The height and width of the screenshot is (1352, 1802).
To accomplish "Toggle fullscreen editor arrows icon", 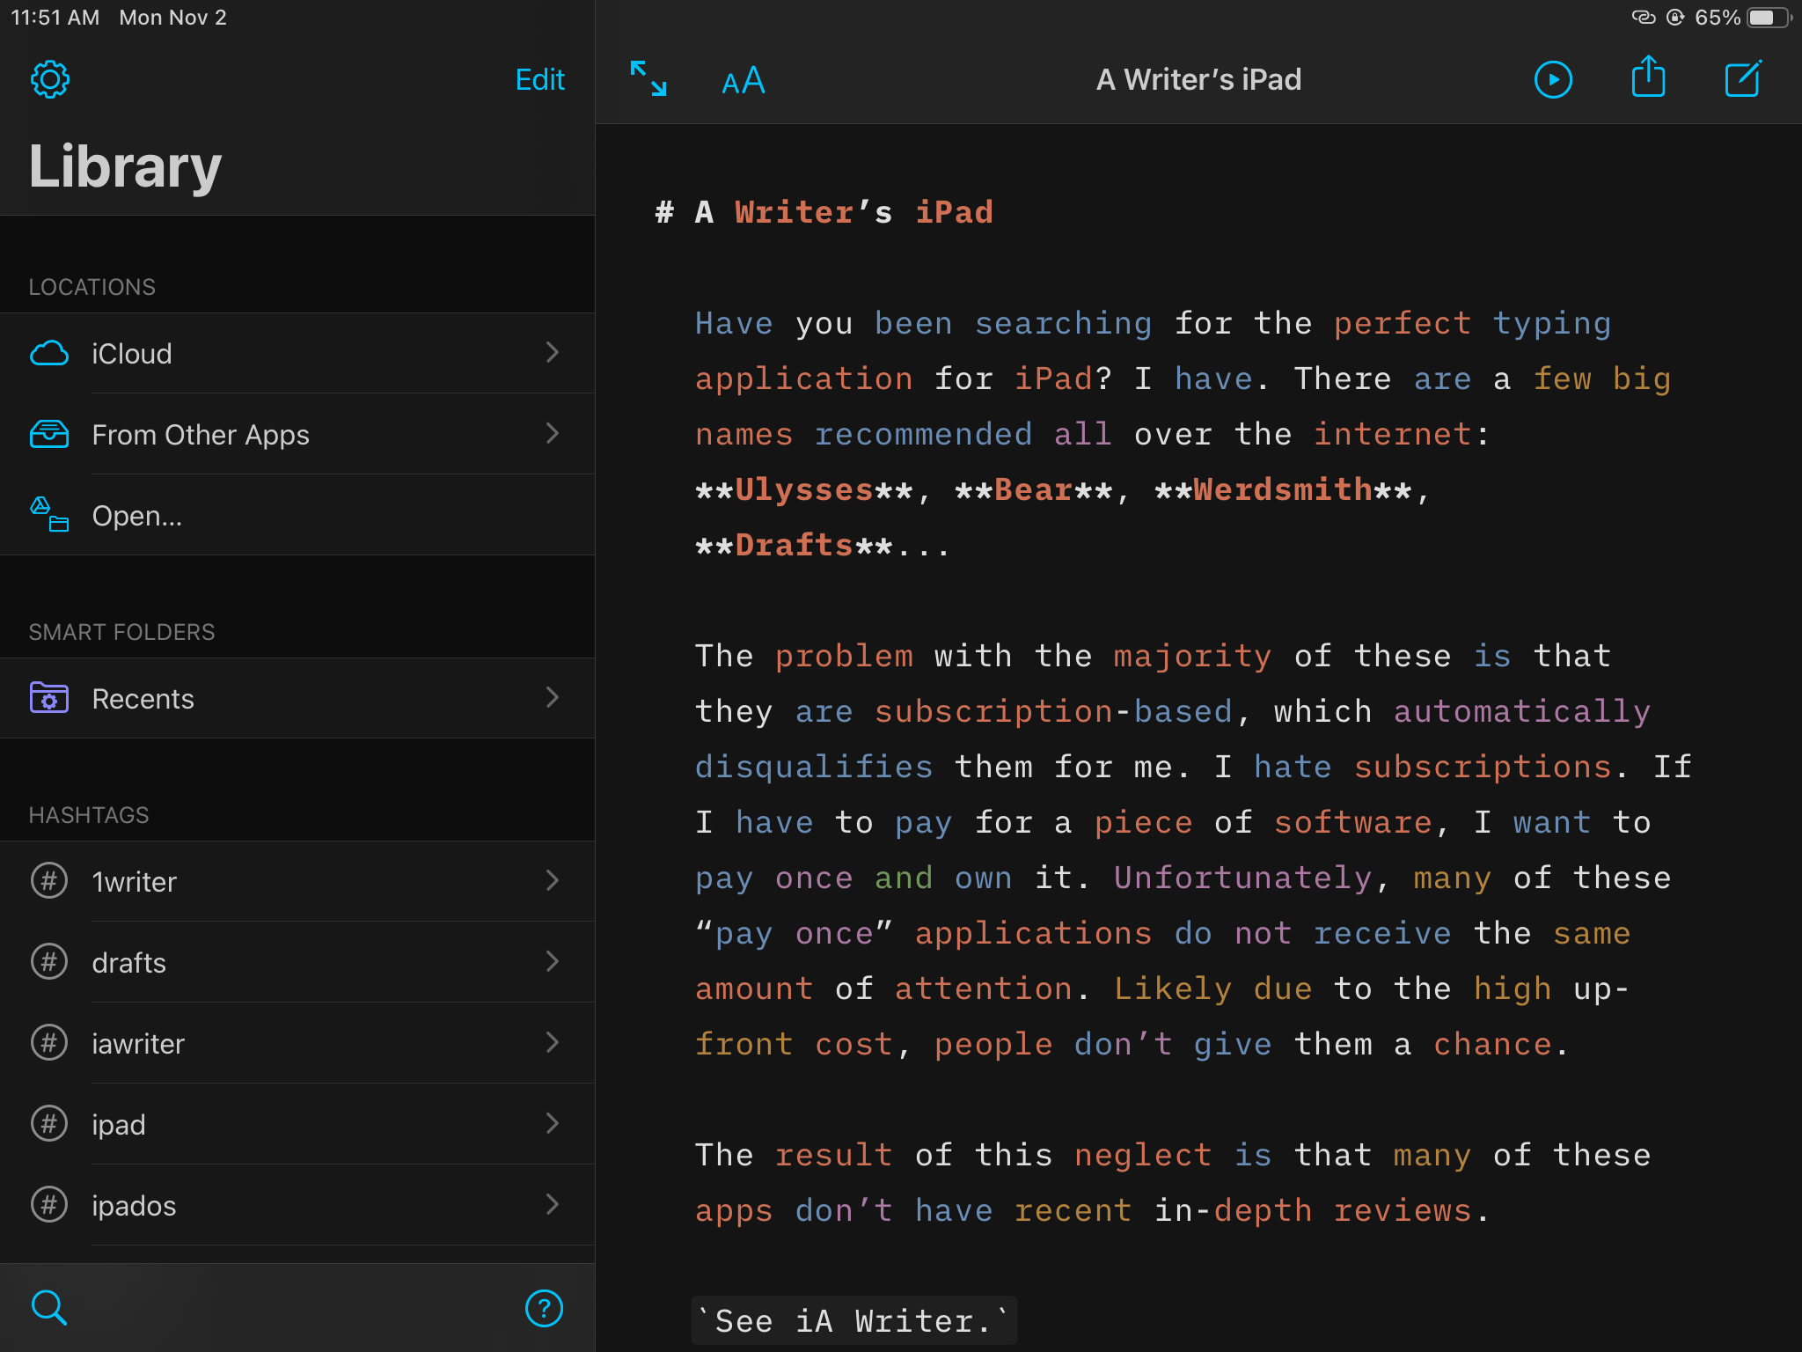I will (648, 78).
